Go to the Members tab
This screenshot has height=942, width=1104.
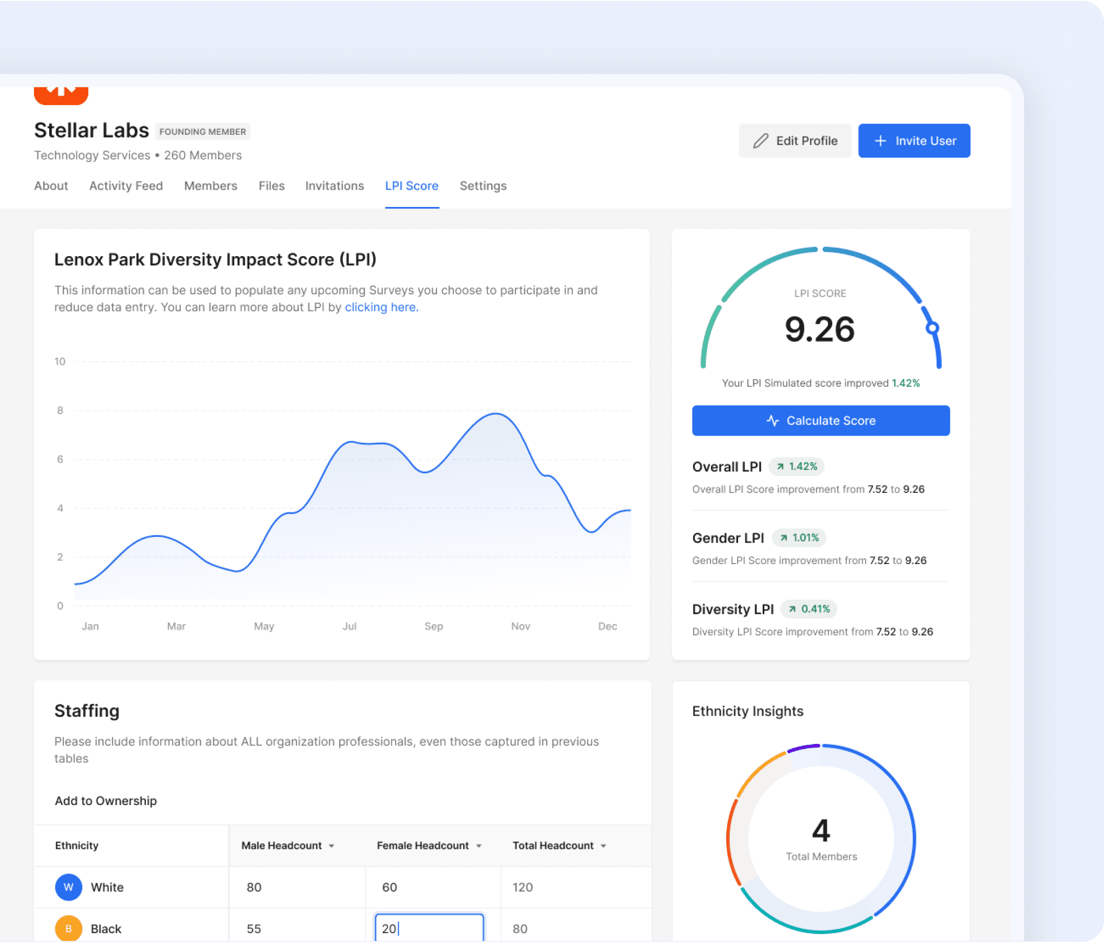pos(211,186)
